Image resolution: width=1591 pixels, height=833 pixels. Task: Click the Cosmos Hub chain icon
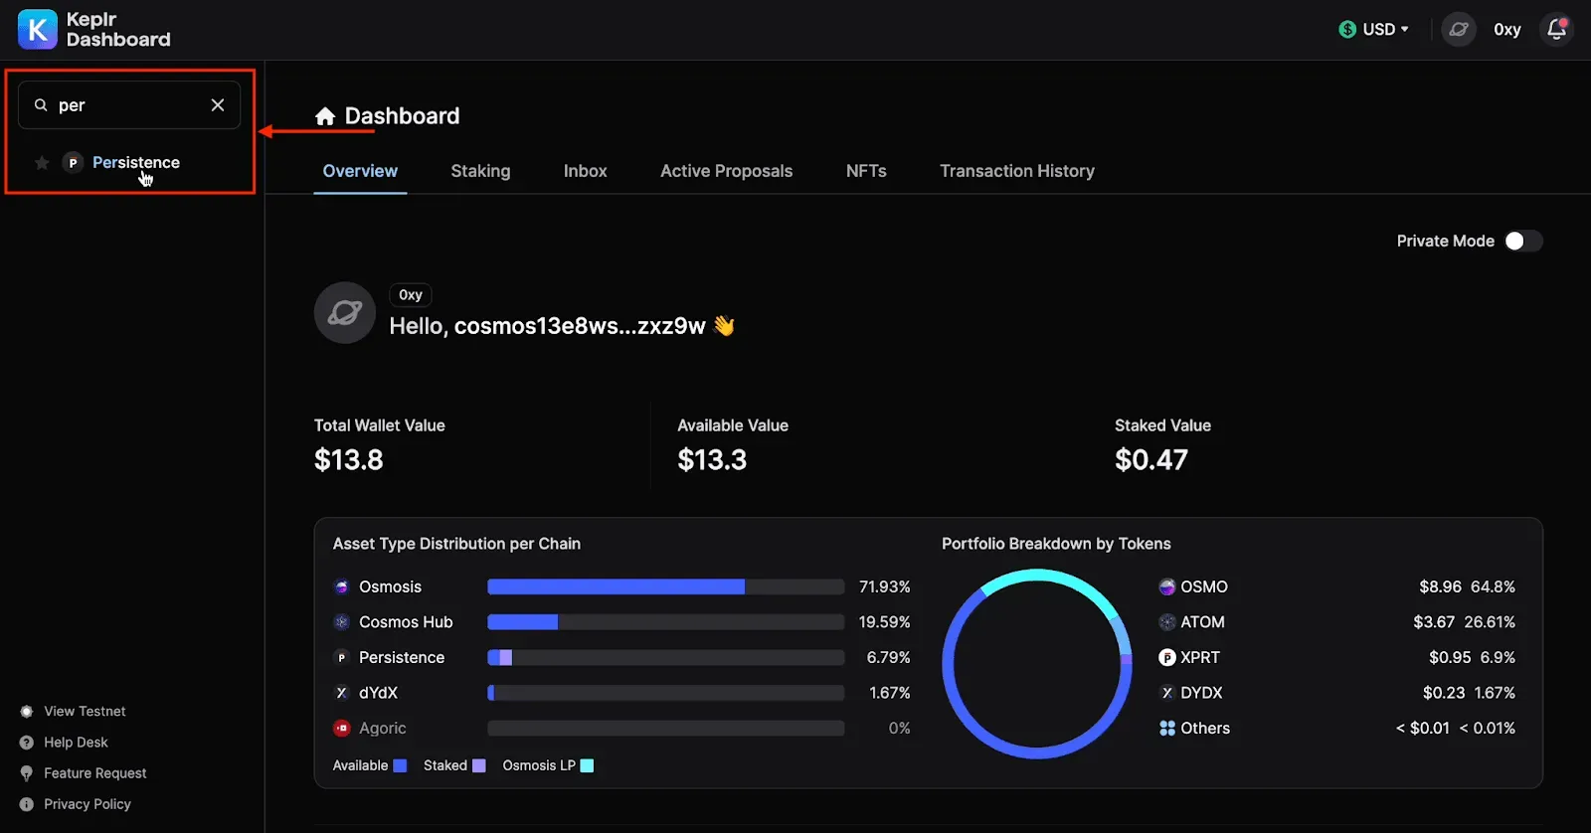point(341,622)
